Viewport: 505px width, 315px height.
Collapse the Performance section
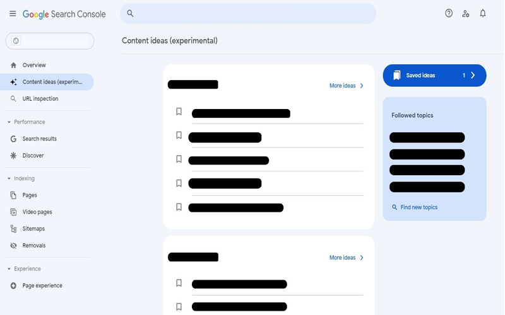9,122
